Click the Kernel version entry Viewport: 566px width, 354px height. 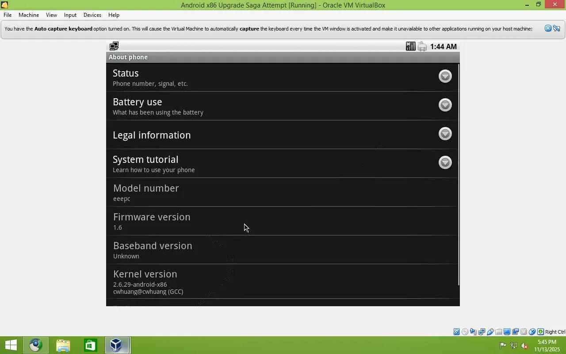pos(282,281)
